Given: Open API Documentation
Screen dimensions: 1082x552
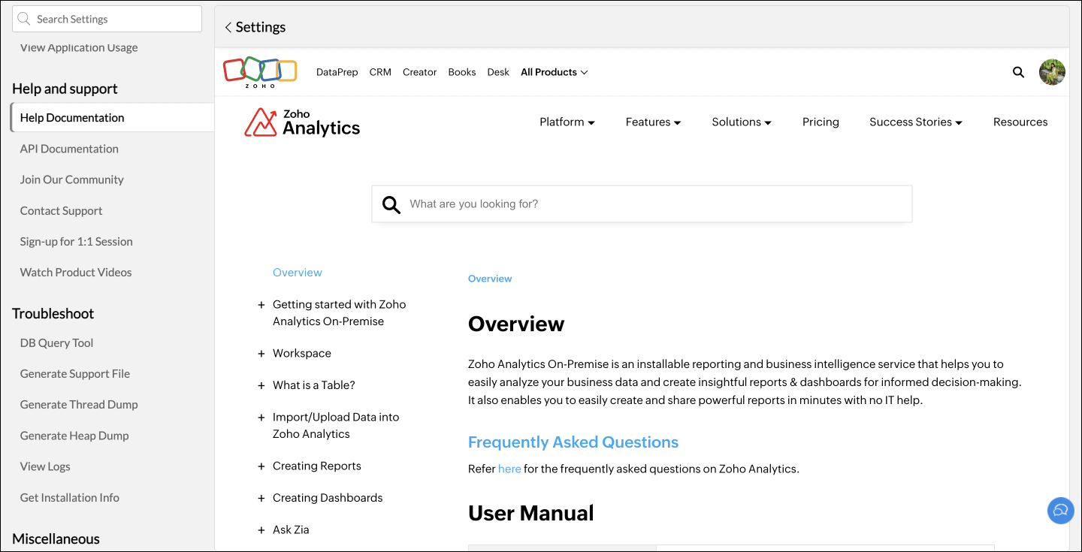Looking at the screenshot, I should pyautogui.click(x=69, y=149).
